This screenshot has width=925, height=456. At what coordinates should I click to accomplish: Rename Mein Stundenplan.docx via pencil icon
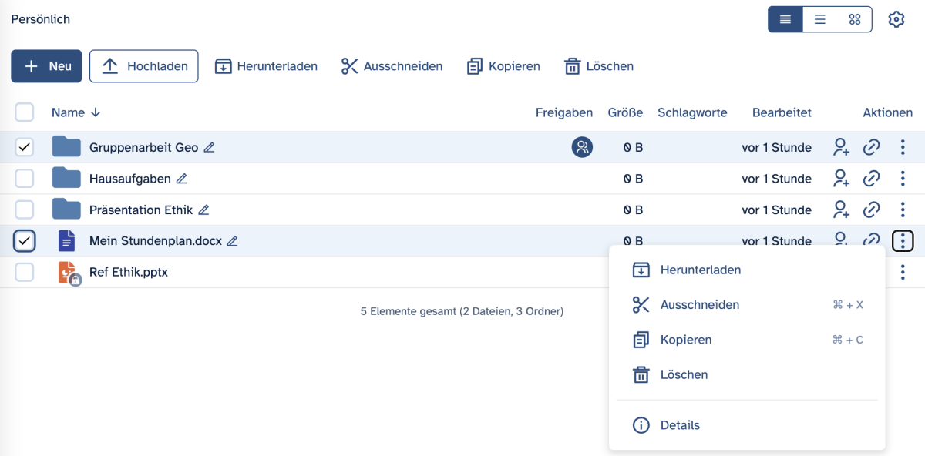[x=232, y=241]
